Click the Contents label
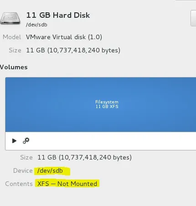This screenshot has height=206, width=196. coord(19,184)
